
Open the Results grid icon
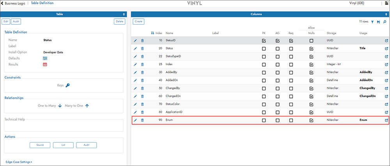point(45,65)
